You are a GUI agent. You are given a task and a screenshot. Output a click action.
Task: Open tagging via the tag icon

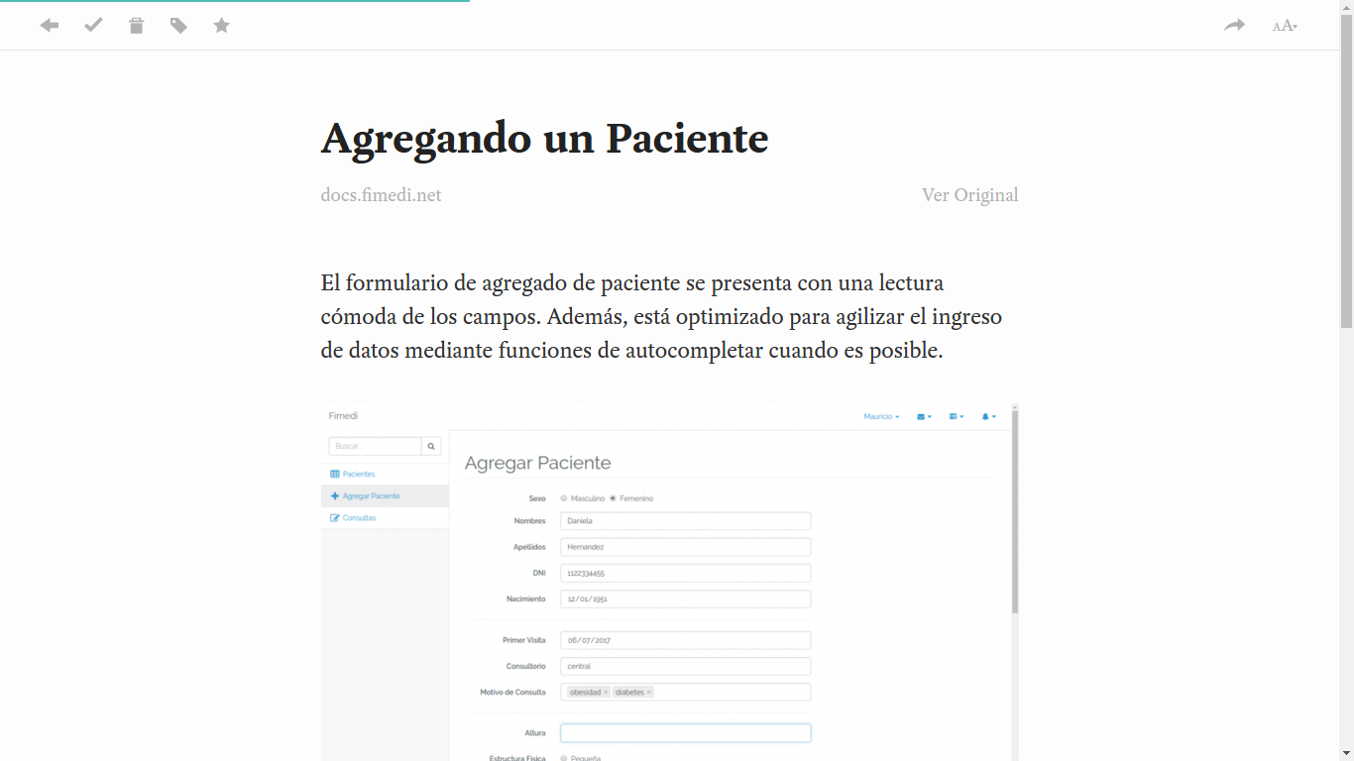tap(179, 25)
